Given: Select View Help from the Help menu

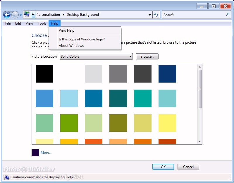Looking at the screenshot, I should coord(66,30).
